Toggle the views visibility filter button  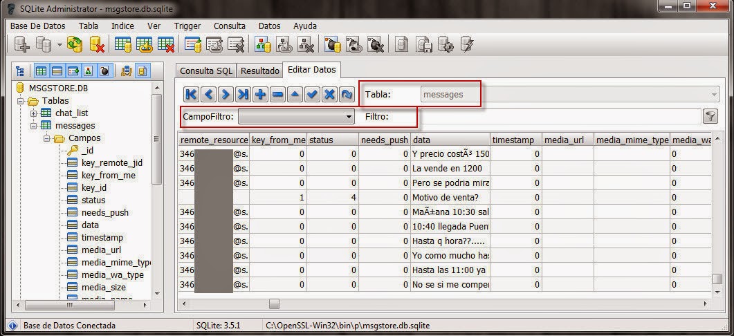pos(89,71)
